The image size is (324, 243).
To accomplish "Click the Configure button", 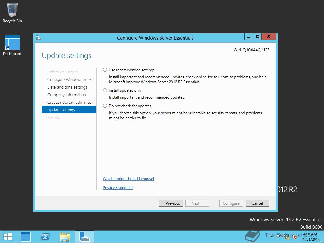I will click(x=231, y=203).
